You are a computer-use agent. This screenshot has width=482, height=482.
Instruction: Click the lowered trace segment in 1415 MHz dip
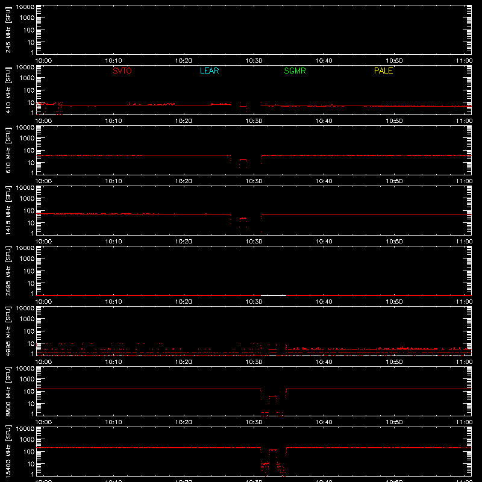click(243, 218)
